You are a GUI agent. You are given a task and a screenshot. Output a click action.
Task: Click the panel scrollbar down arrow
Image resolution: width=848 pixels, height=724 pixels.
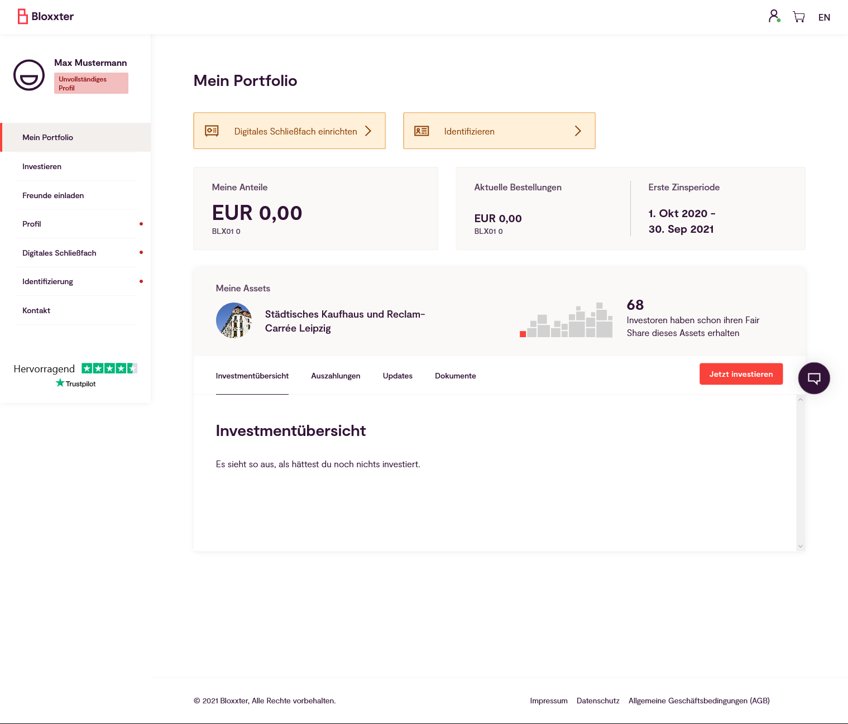pos(801,546)
